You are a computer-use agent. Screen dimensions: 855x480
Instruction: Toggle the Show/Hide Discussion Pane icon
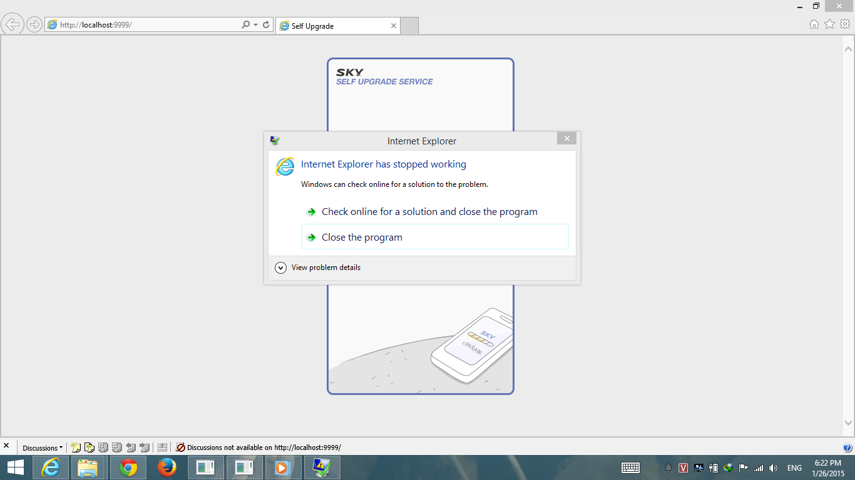162,447
